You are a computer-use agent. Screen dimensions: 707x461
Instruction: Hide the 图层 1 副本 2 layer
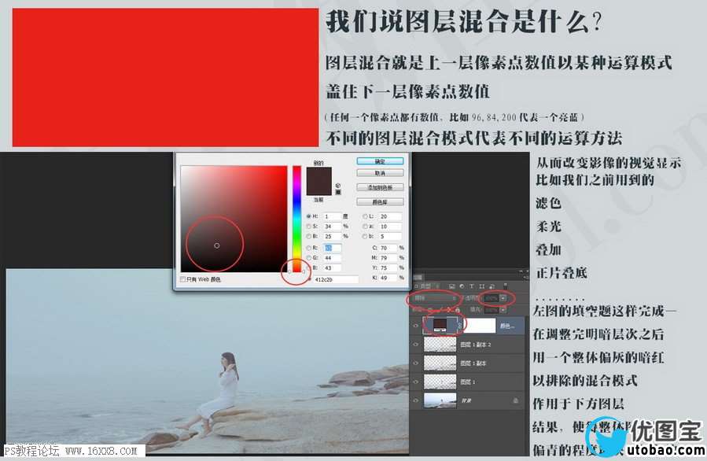tap(416, 344)
